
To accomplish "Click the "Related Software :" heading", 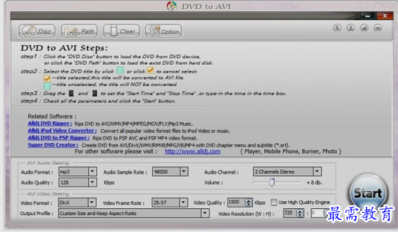I will pyautogui.click(x=52, y=116).
